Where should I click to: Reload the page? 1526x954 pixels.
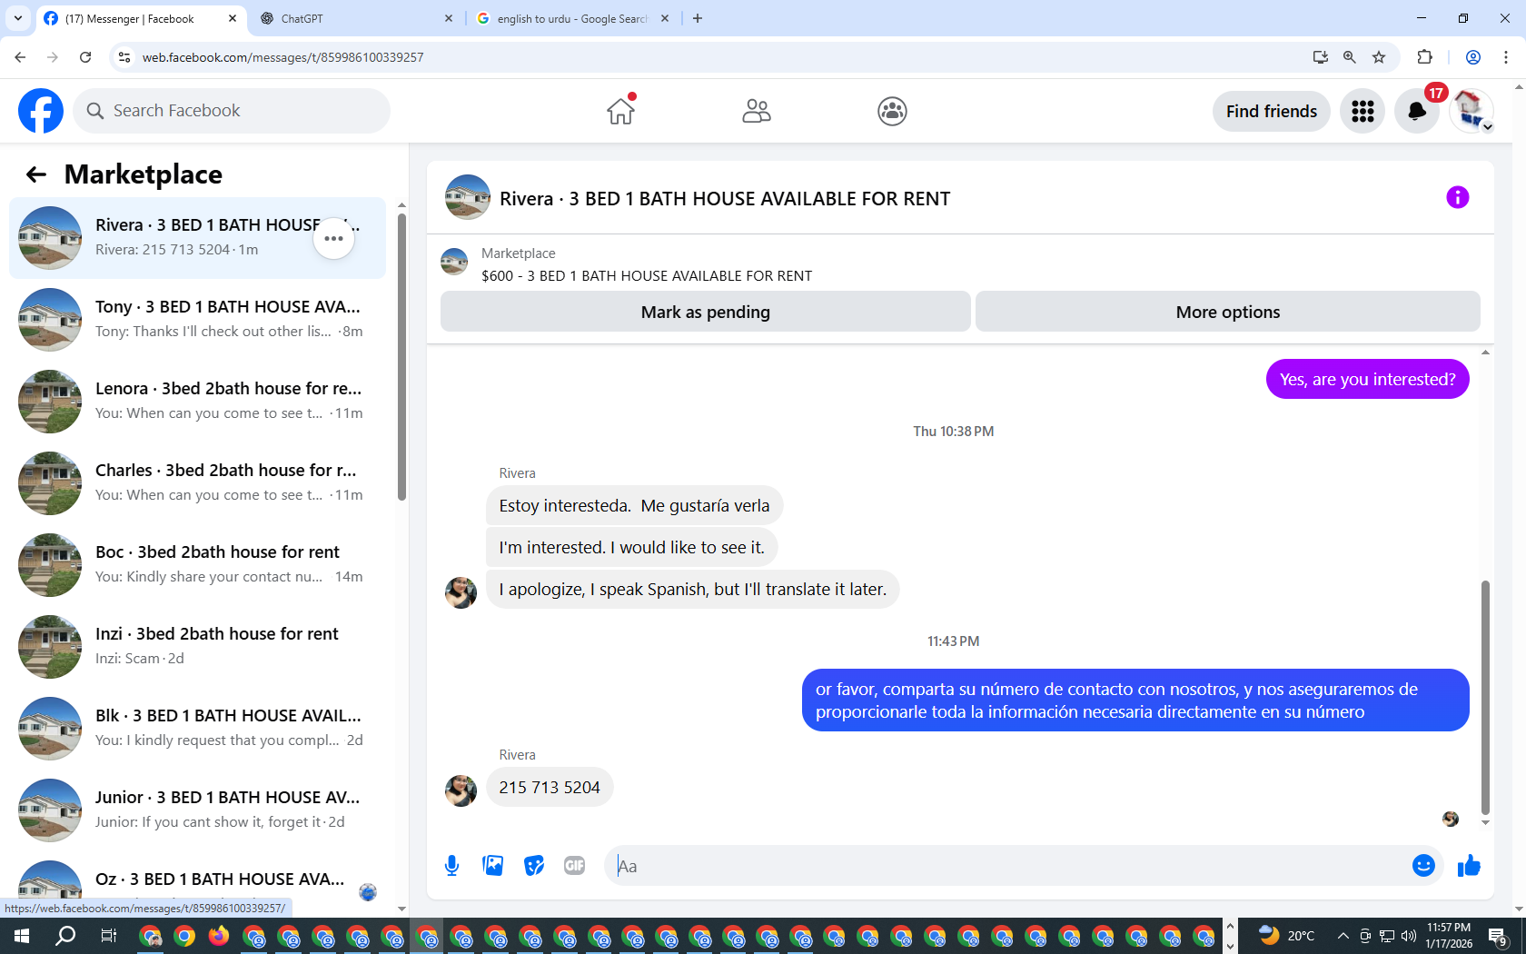click(x=85, y=57)
